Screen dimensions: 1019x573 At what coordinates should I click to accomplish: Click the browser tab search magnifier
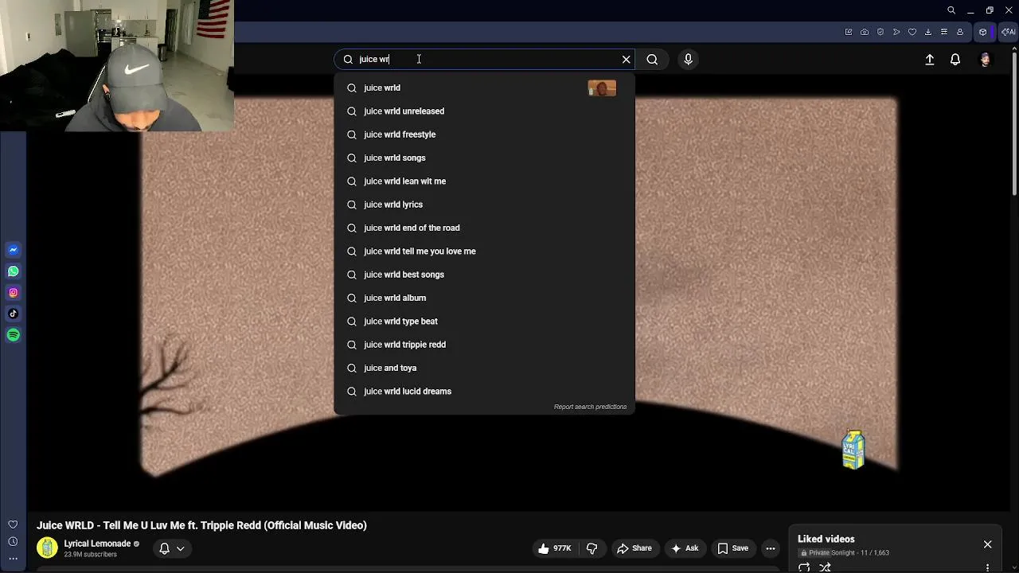(x=951, y=10)
